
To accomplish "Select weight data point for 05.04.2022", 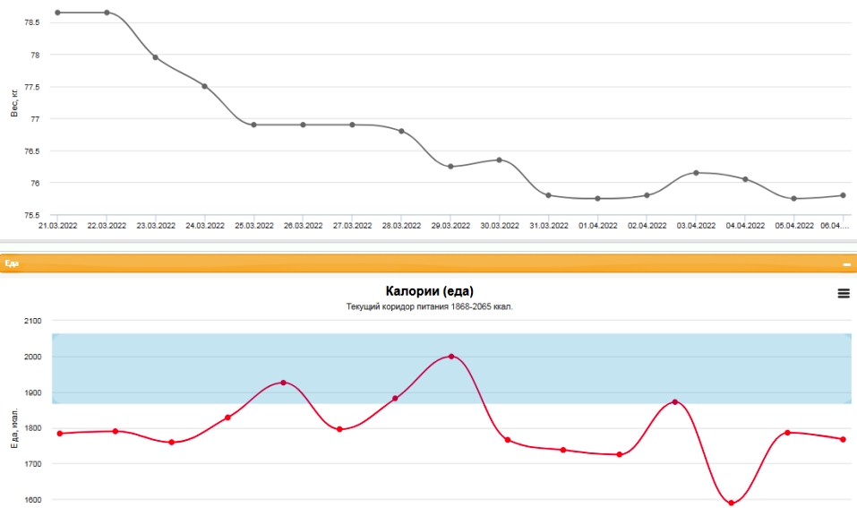I will point(794,199).
